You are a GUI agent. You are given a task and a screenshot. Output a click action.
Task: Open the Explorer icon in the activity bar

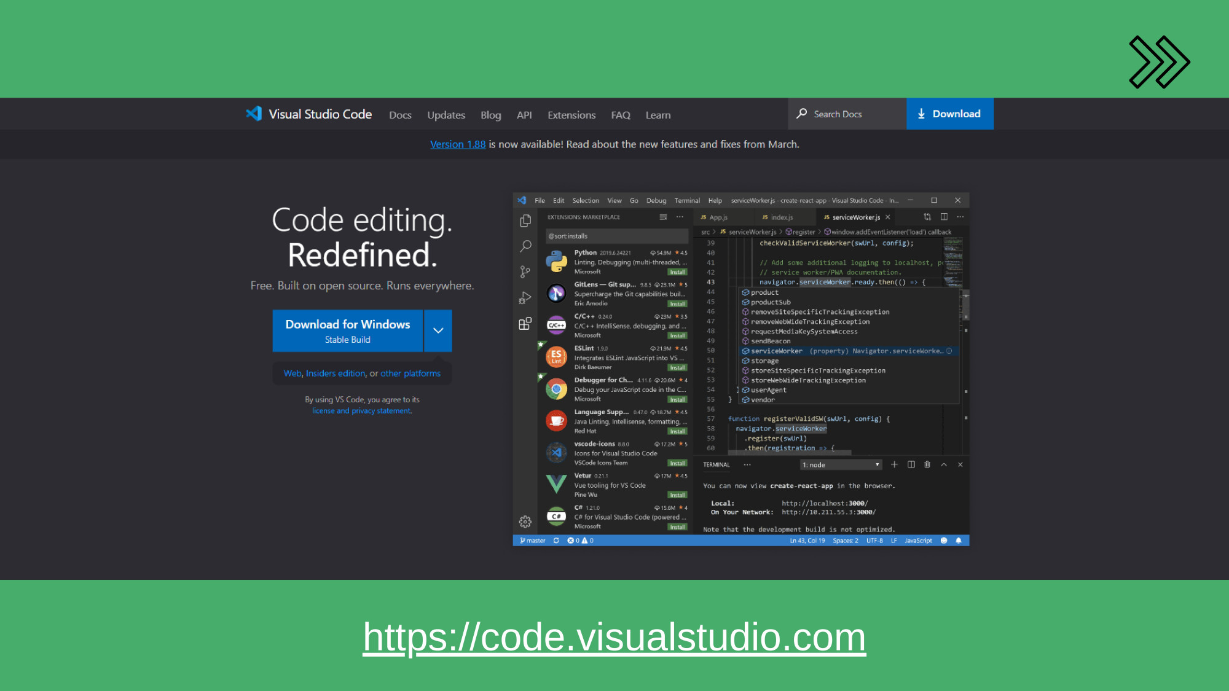pos(525,221)
